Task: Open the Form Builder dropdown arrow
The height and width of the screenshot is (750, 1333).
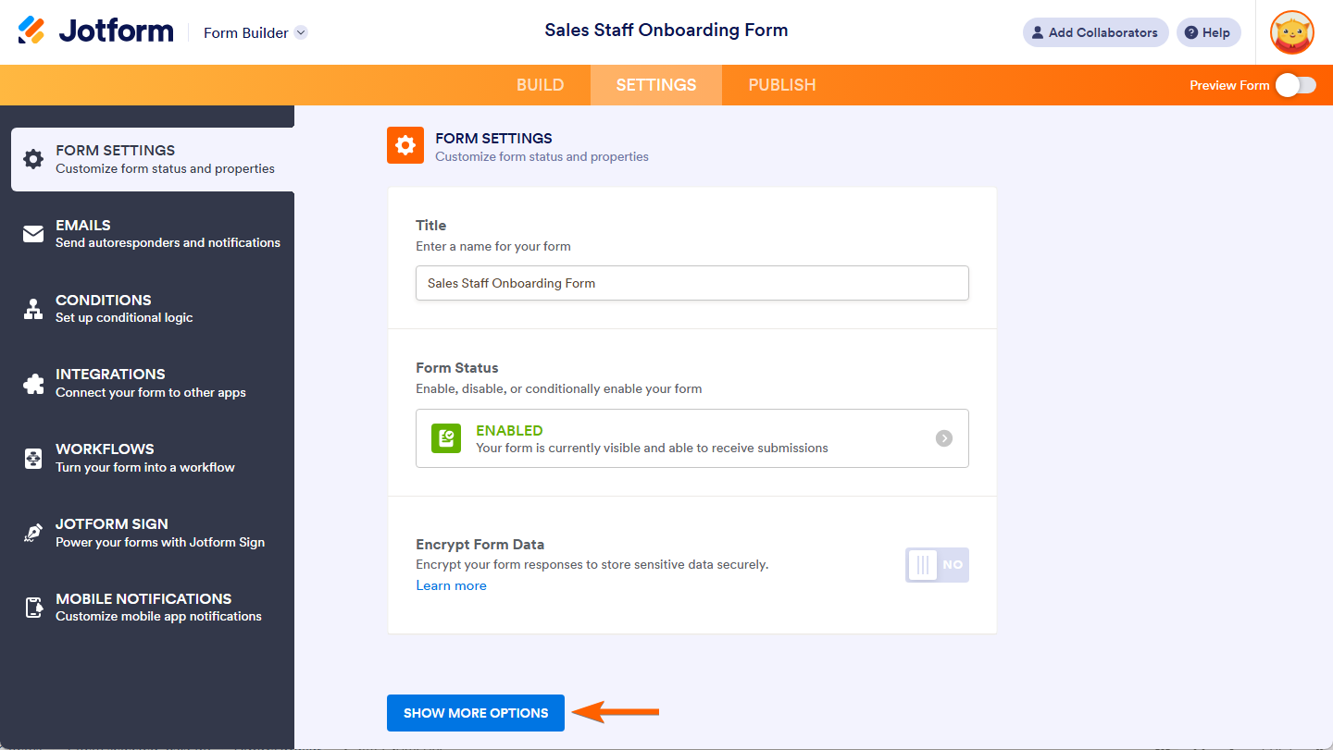Action: [x=301, y=32]
